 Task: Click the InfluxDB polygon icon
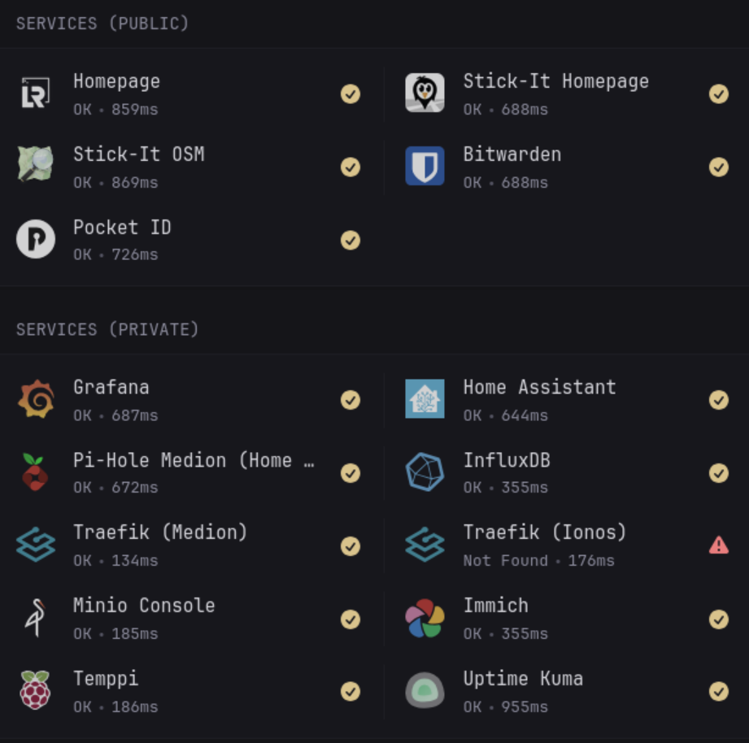pos(425,472)
